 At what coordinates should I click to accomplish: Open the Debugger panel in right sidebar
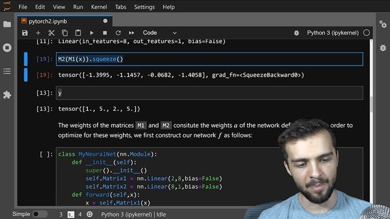click(x=383, y=47)
